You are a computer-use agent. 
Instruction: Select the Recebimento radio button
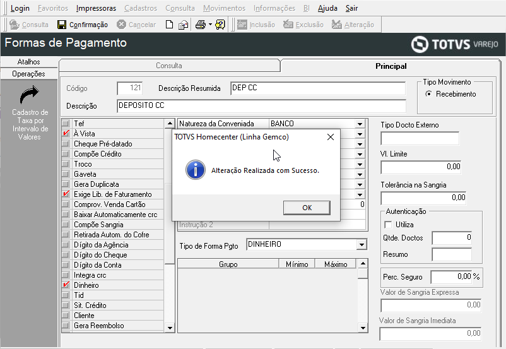[428, 94]
